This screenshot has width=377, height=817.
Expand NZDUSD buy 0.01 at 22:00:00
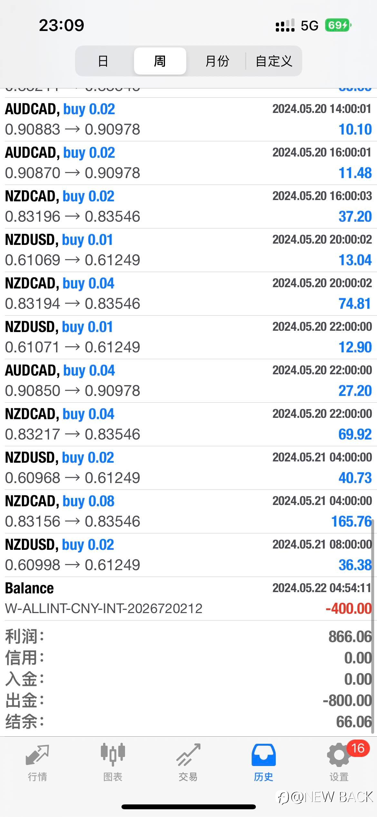188,337
